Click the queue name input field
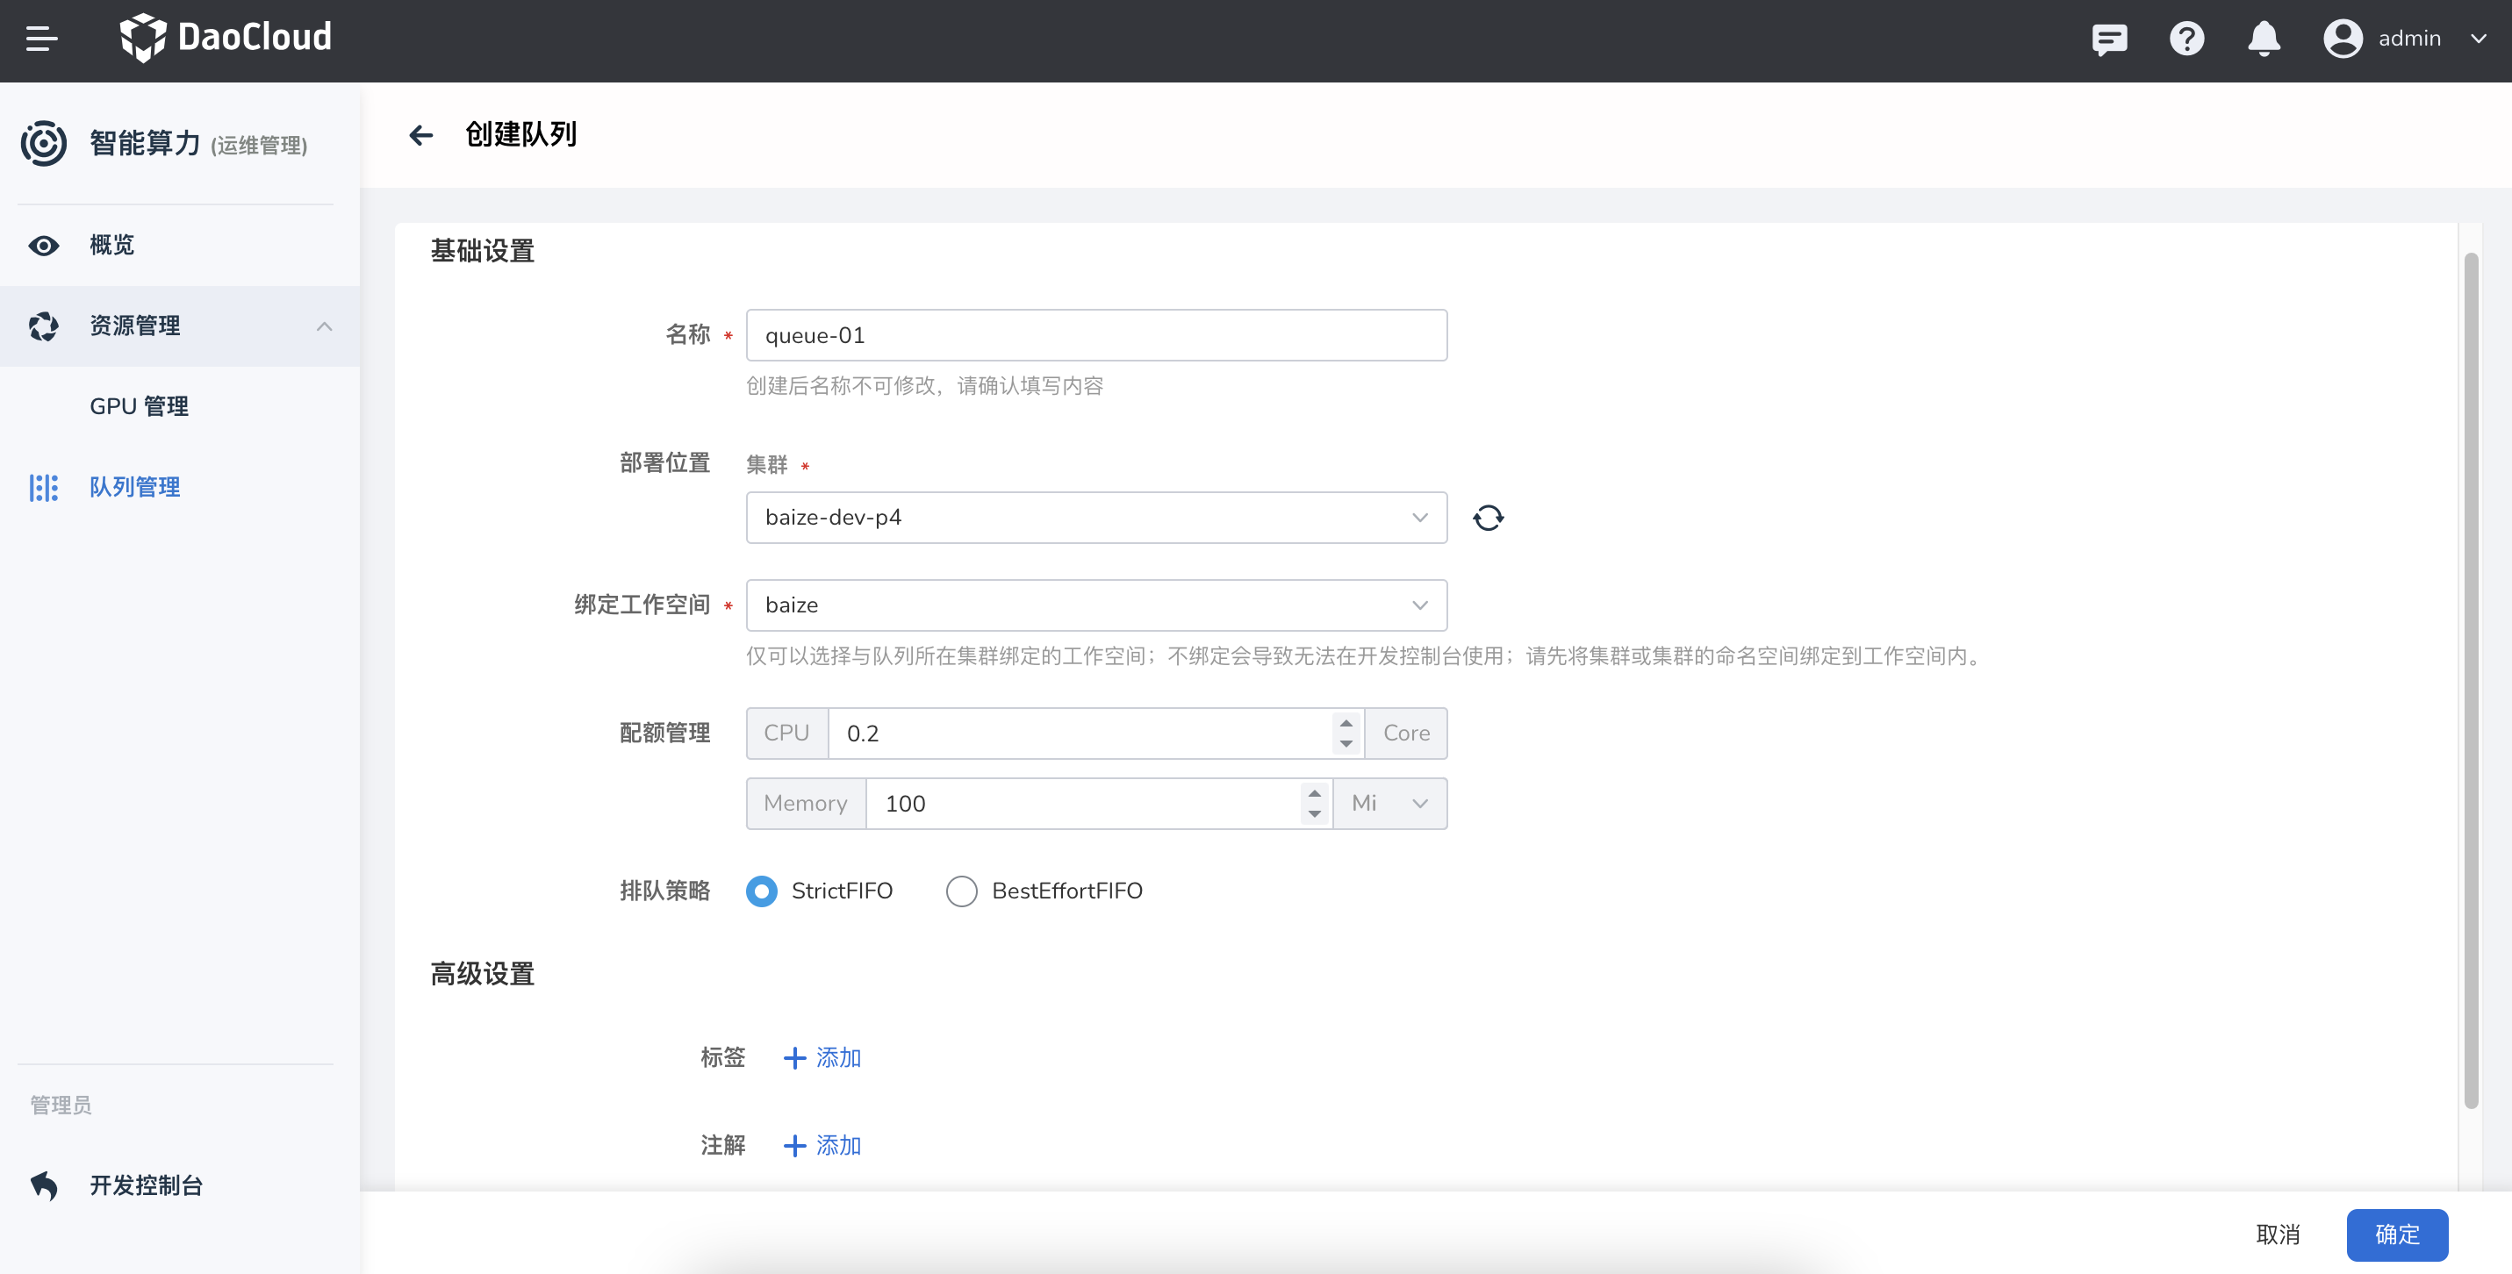The image size is (2512, 1274). 1095,335
